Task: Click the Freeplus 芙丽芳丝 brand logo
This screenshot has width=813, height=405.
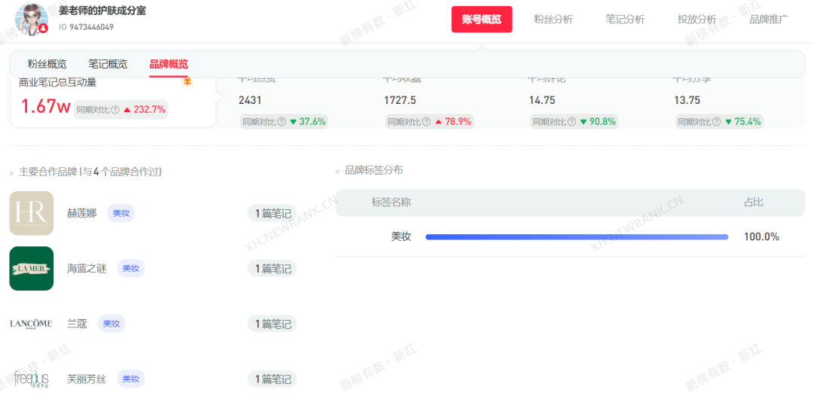Action: coord(32,379)
